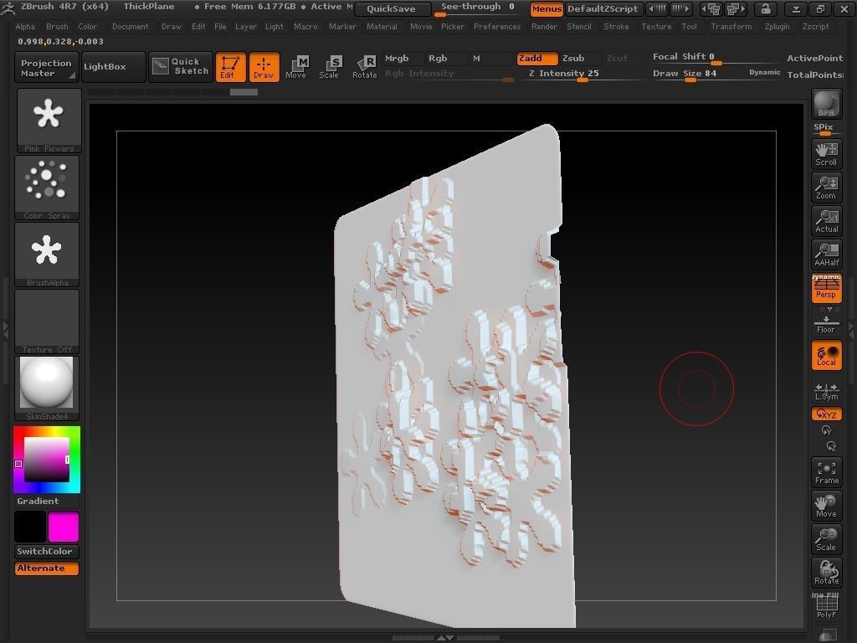Screen dimensions: 857x643
Task: Open Projection Master
Action: tap(47, 67)
